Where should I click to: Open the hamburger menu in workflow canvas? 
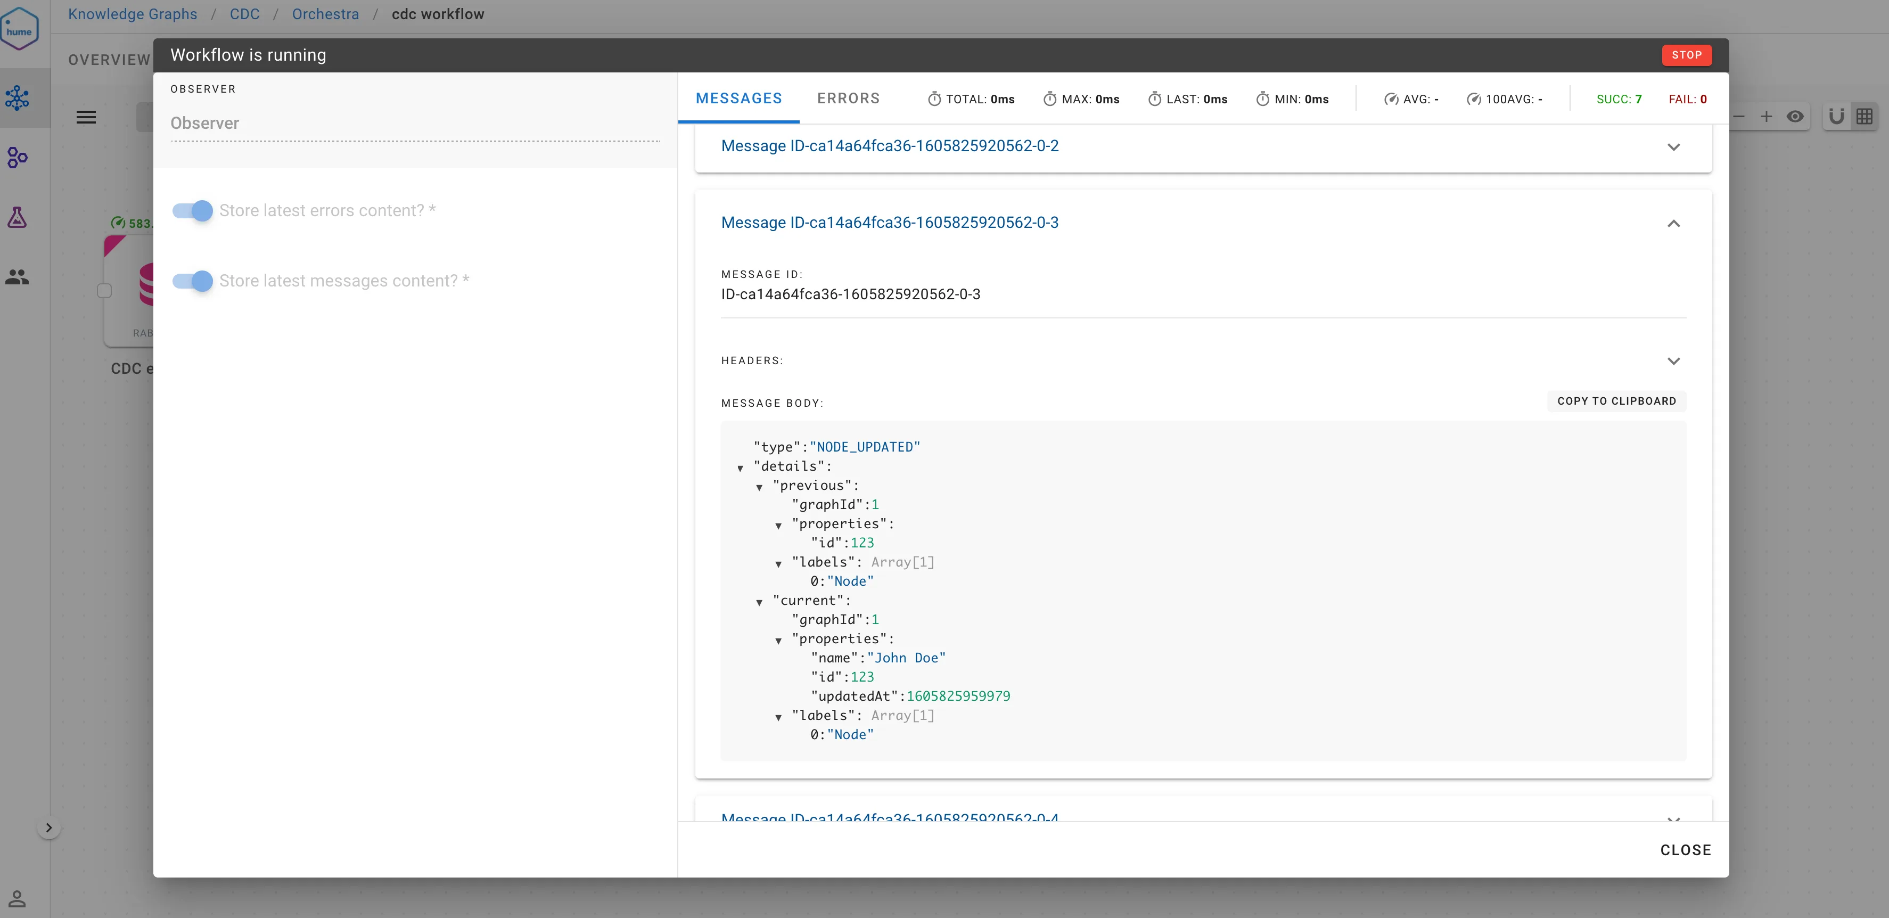click(x=86, y=117)
